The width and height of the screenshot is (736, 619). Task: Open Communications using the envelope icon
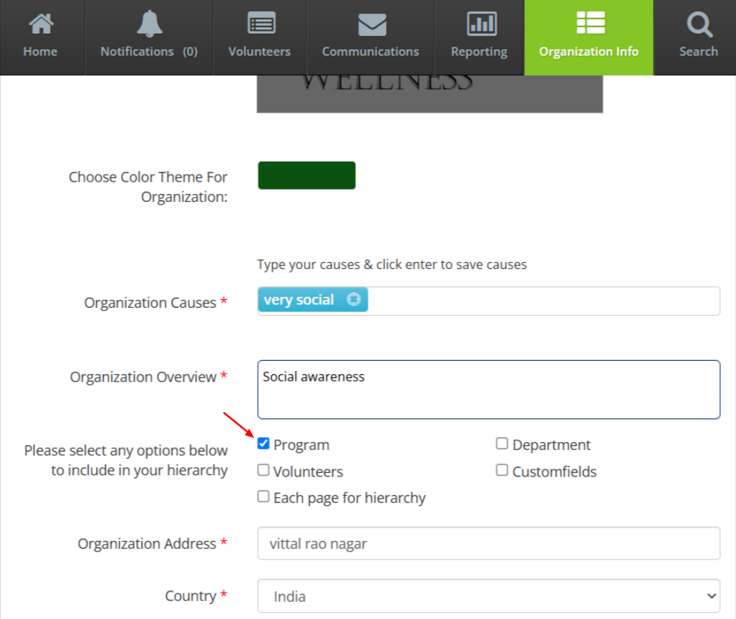pyautogui.click(x=370, y=23)
